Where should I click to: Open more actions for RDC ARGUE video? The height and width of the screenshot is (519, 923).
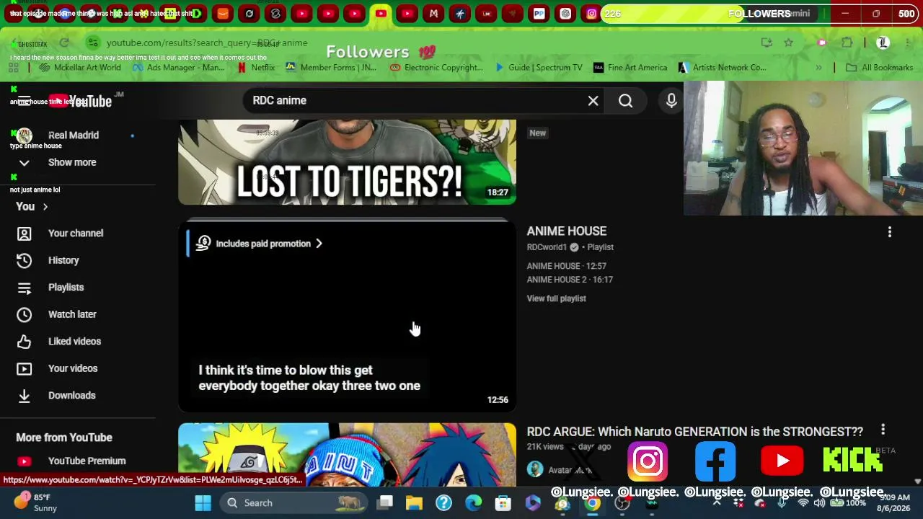pos(883,431)
